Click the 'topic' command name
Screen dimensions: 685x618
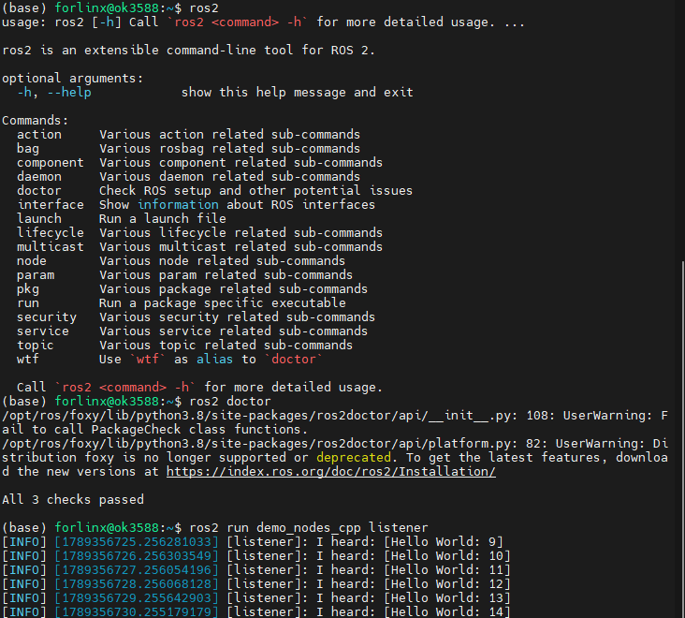[36, 346]
